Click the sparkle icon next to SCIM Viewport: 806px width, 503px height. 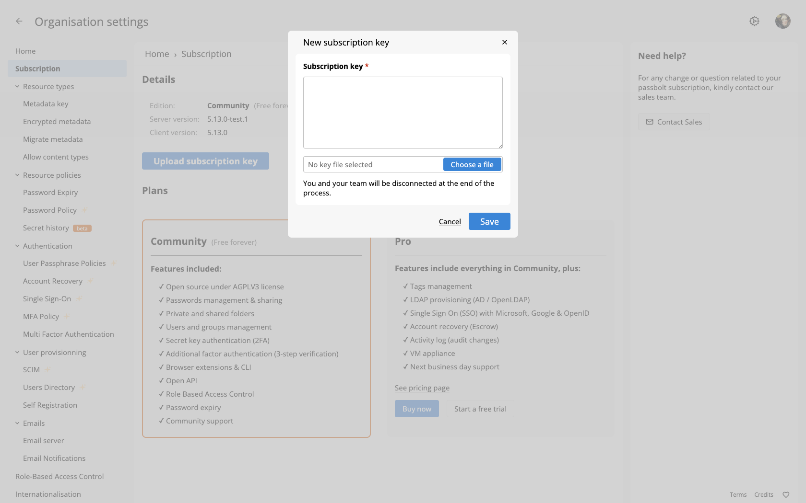(47, 369)
